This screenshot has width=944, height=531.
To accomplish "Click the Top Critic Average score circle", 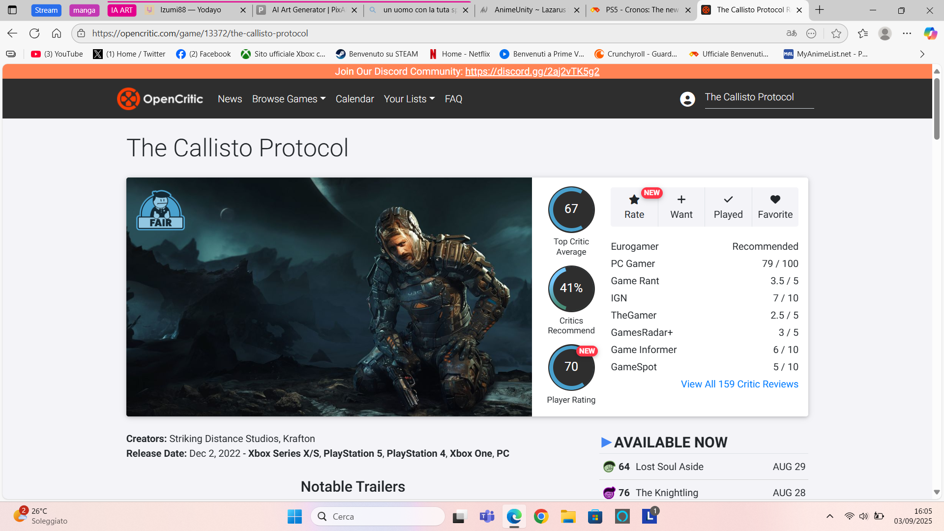I will point(571,209).
